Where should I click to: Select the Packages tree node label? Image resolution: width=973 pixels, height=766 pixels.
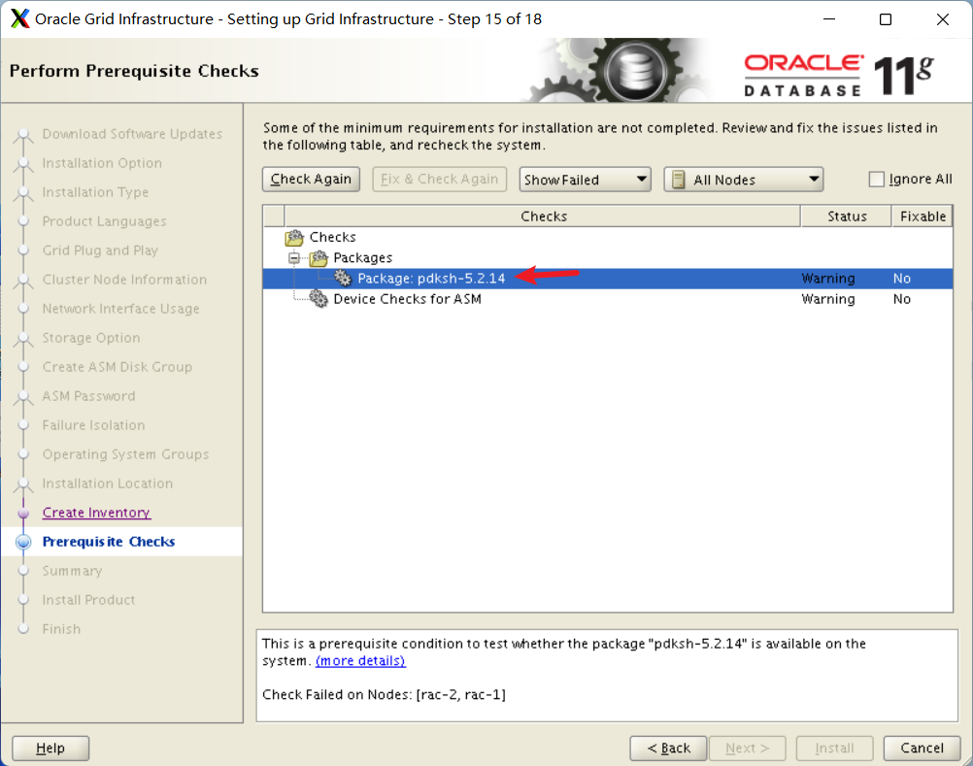pyautogui.click(x=363, y=258)
